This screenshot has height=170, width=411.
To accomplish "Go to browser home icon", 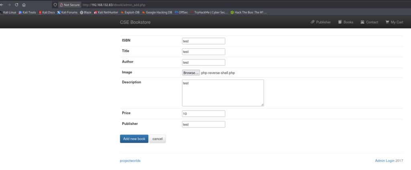I will (x=24, y=5).
